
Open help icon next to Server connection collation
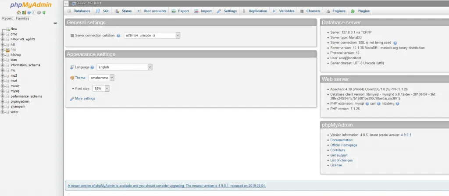(x=118, y=36)
